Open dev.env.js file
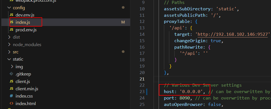The height and width of the screenshot is (109, 271). coord(25,15)
